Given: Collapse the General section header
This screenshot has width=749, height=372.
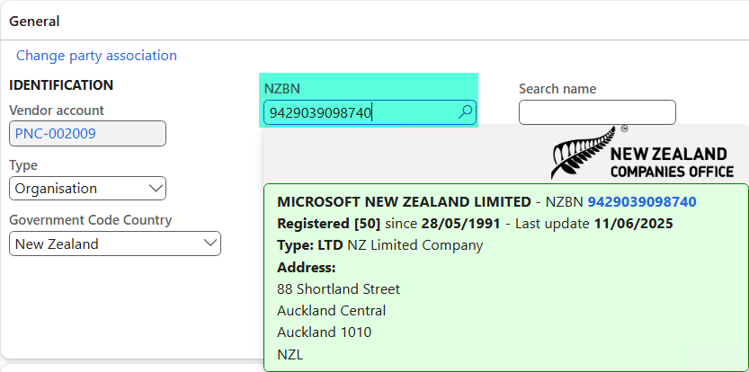Looking at the screenshot, I should [34, 21].
